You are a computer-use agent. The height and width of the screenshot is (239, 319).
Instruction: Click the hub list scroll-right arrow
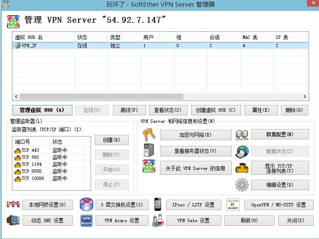(x=305, y=96)
